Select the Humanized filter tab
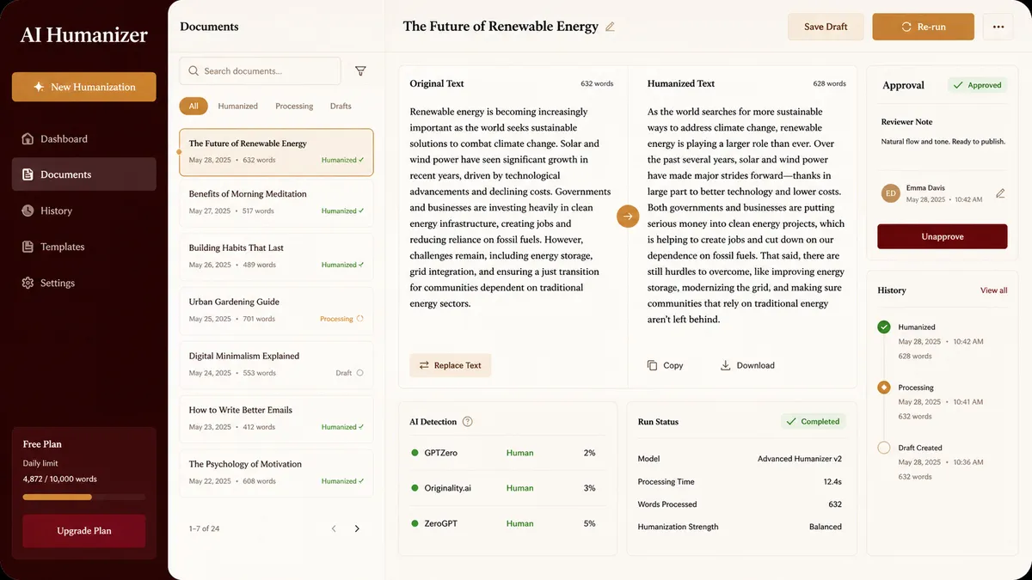1032x580 pixels. point(238,107)
